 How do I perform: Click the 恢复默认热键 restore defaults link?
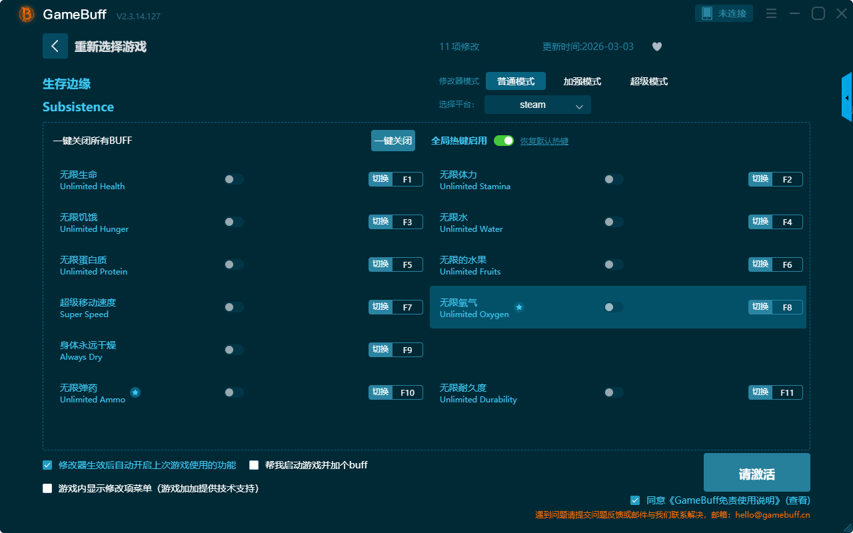pos(544,141)
